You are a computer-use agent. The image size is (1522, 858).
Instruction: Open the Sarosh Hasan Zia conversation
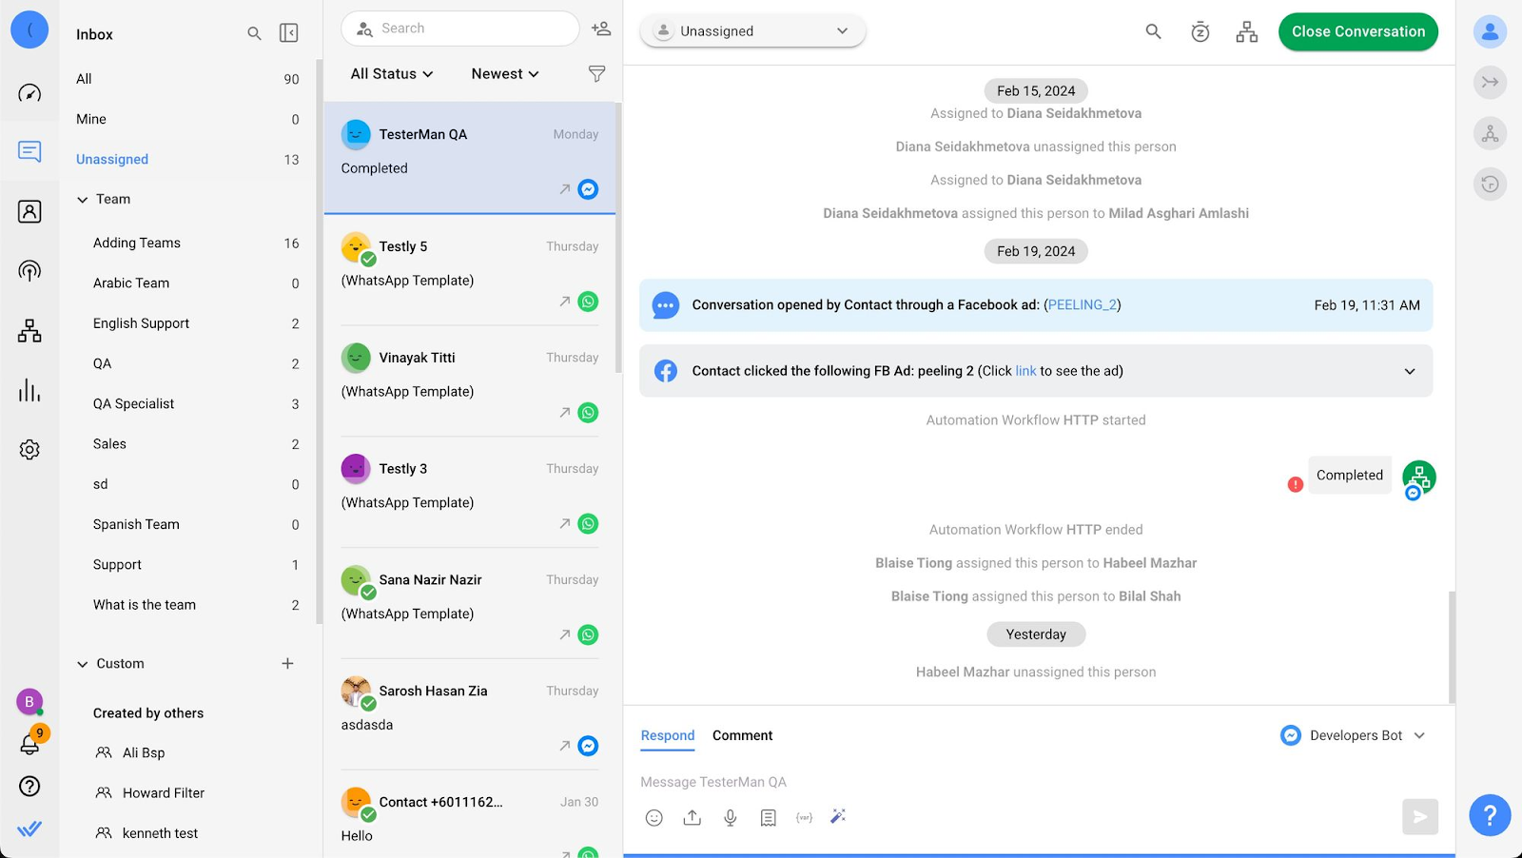[x=470, y=714]
